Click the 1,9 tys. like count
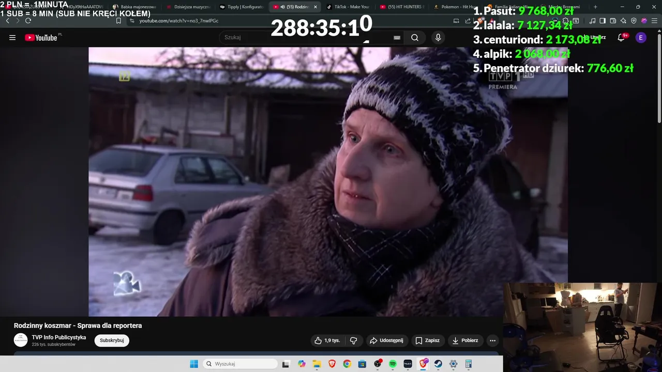 click(332, 340)
